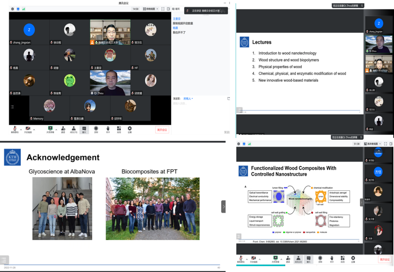Select the 聊天 tab above the chat messages

(177, 9)
